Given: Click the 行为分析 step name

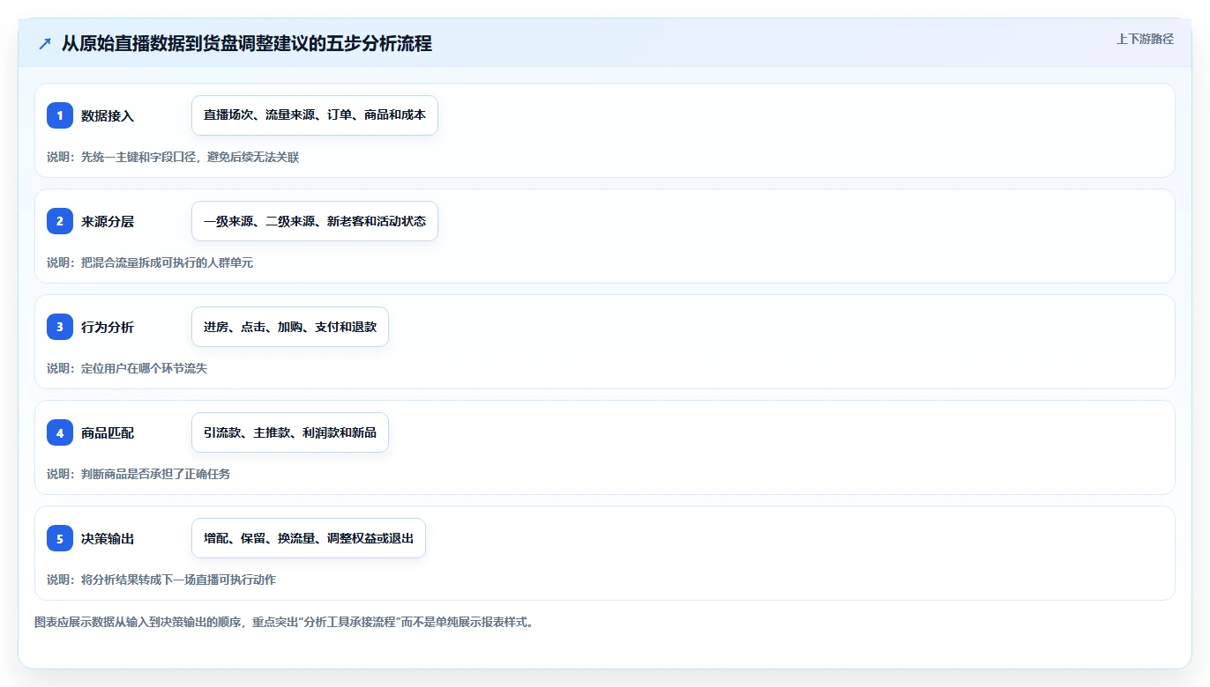Looking at the screenshot, I should point(108,327).
